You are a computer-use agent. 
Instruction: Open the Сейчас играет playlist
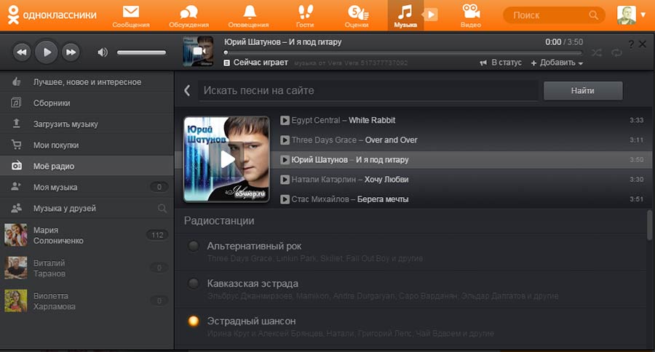255,63
